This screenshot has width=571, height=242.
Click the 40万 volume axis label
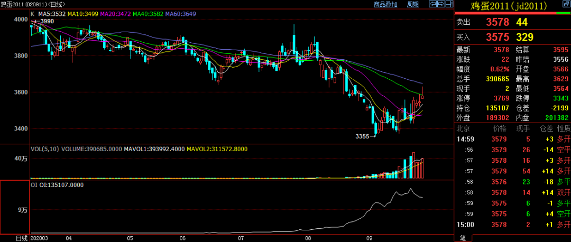tap(22, 159)
